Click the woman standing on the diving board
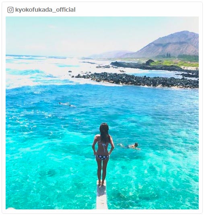 [103, 154]
